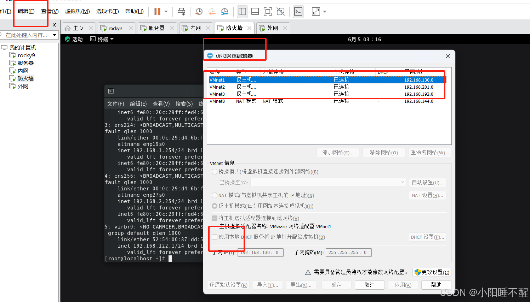Screen dimensions: 530x302
Task: Click the 还原默认设置(R) button
Action: coord(228,285)
